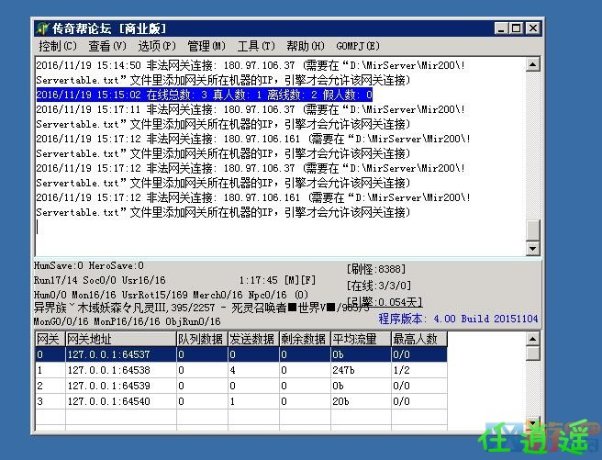Click the 发送数据 column header
602x460 pixels.
click(x=254, y=339)
